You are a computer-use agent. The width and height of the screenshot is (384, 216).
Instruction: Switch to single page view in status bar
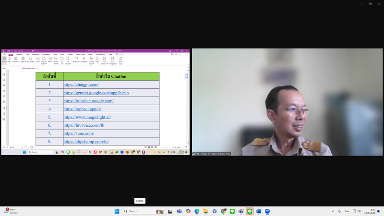click(x=145, y=147)
